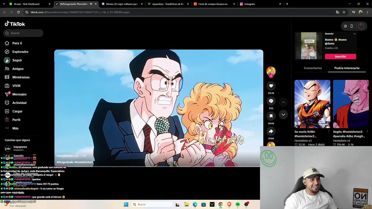
Task: Focus the TikTok Buscar search field
Action: click(23, 33)
